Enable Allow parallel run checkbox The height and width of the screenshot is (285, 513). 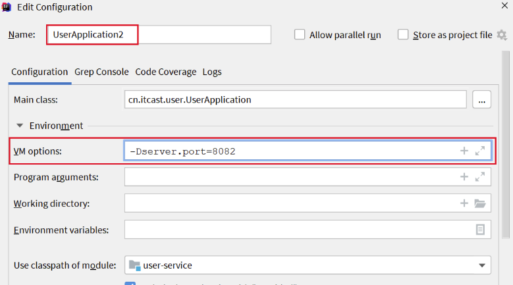pos(300,34)
